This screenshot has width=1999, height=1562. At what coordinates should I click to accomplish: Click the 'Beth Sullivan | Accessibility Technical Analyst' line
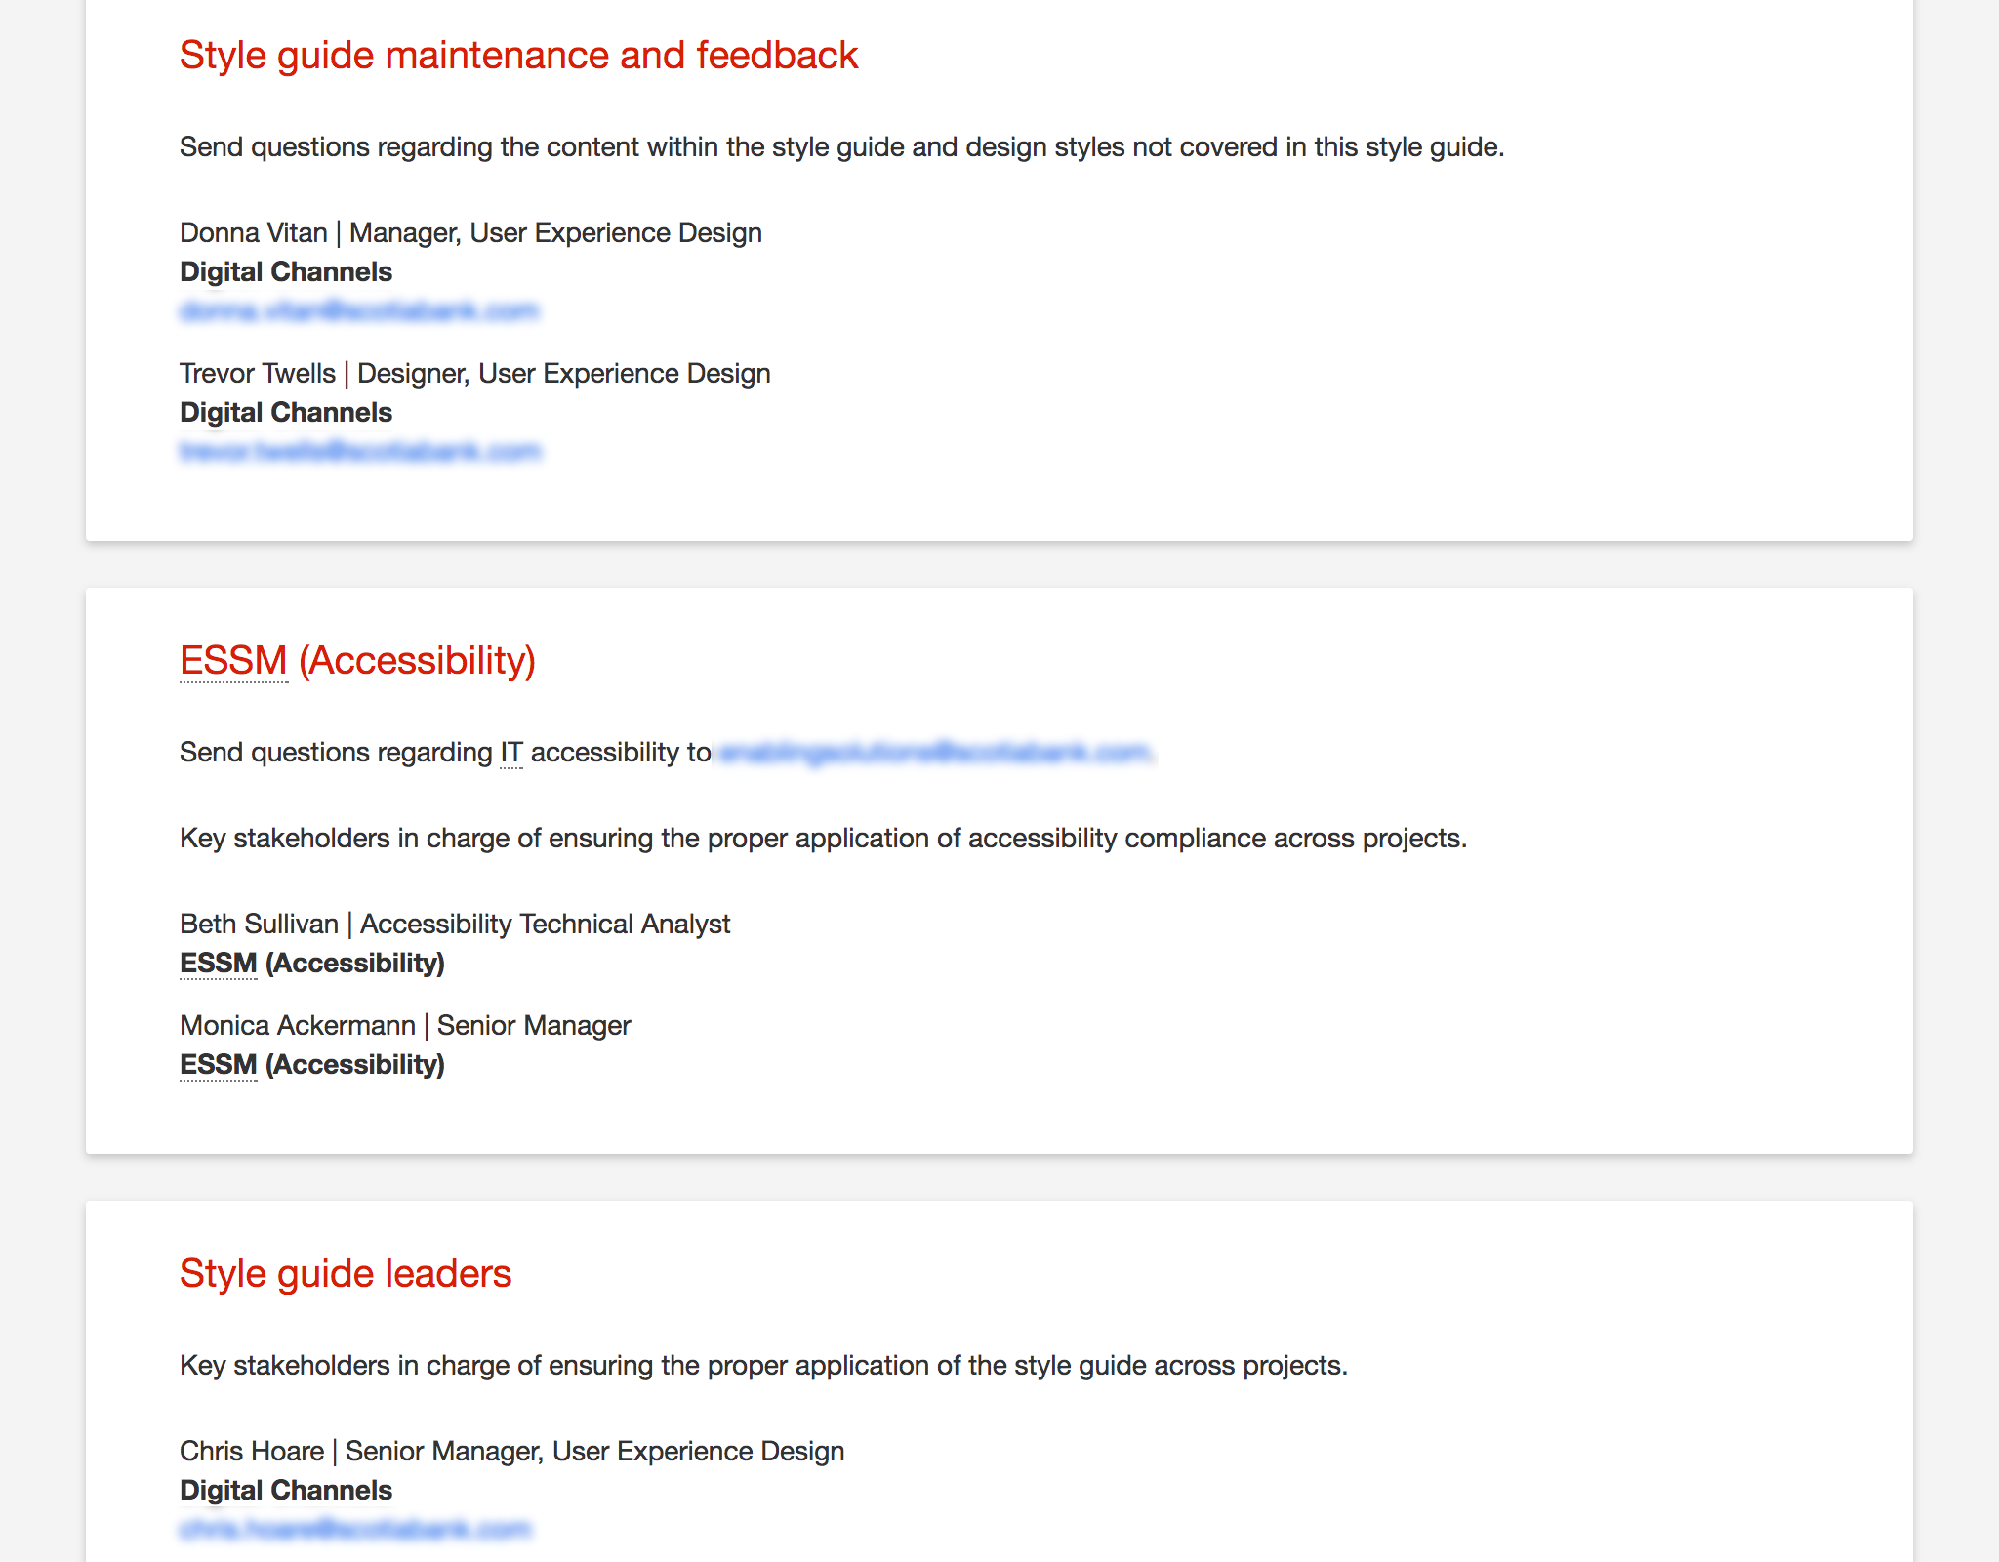pos(455,925)
